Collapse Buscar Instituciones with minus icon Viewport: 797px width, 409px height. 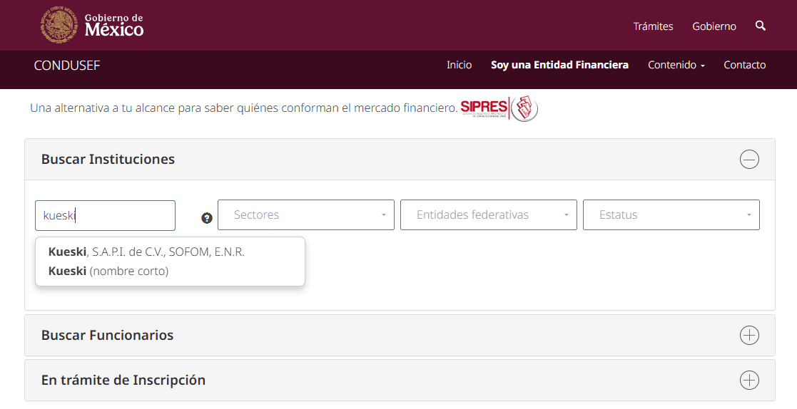[749, 160]
